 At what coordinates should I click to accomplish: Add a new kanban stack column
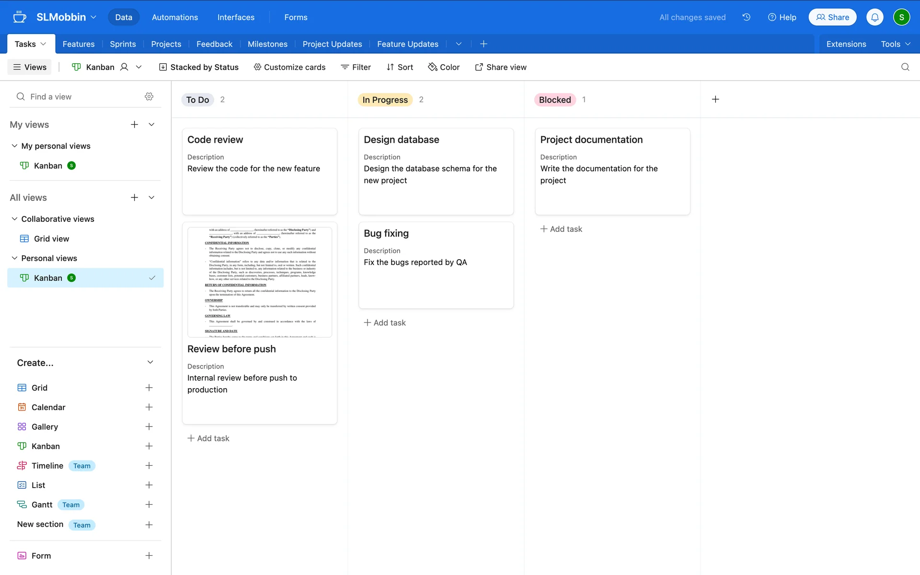click(x=715, y=99)
